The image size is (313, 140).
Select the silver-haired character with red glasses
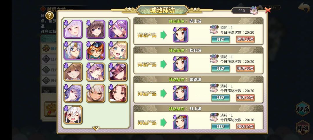[73, 51]
